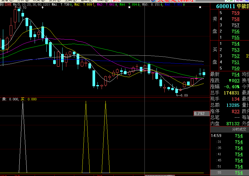Click the sell level 5 price 759

[x=235, y=13]
